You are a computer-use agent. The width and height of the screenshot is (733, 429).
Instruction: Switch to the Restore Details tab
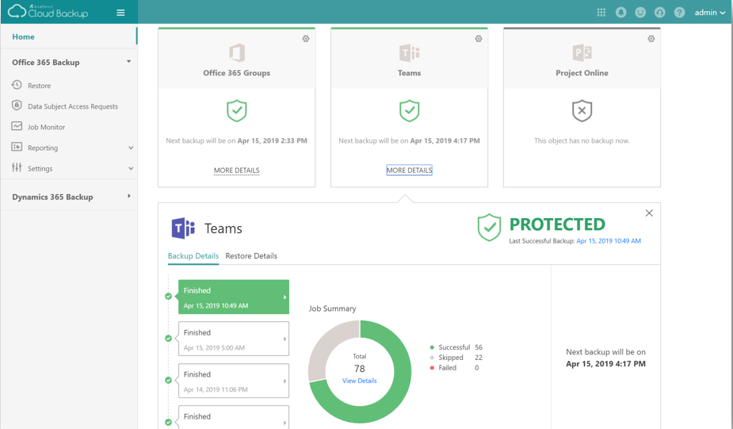251,256
